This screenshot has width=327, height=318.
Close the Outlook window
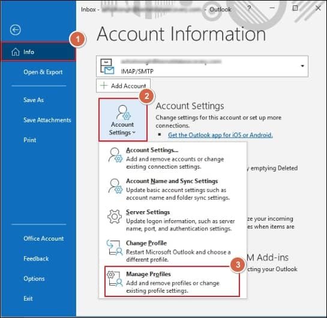coord(318,8)
